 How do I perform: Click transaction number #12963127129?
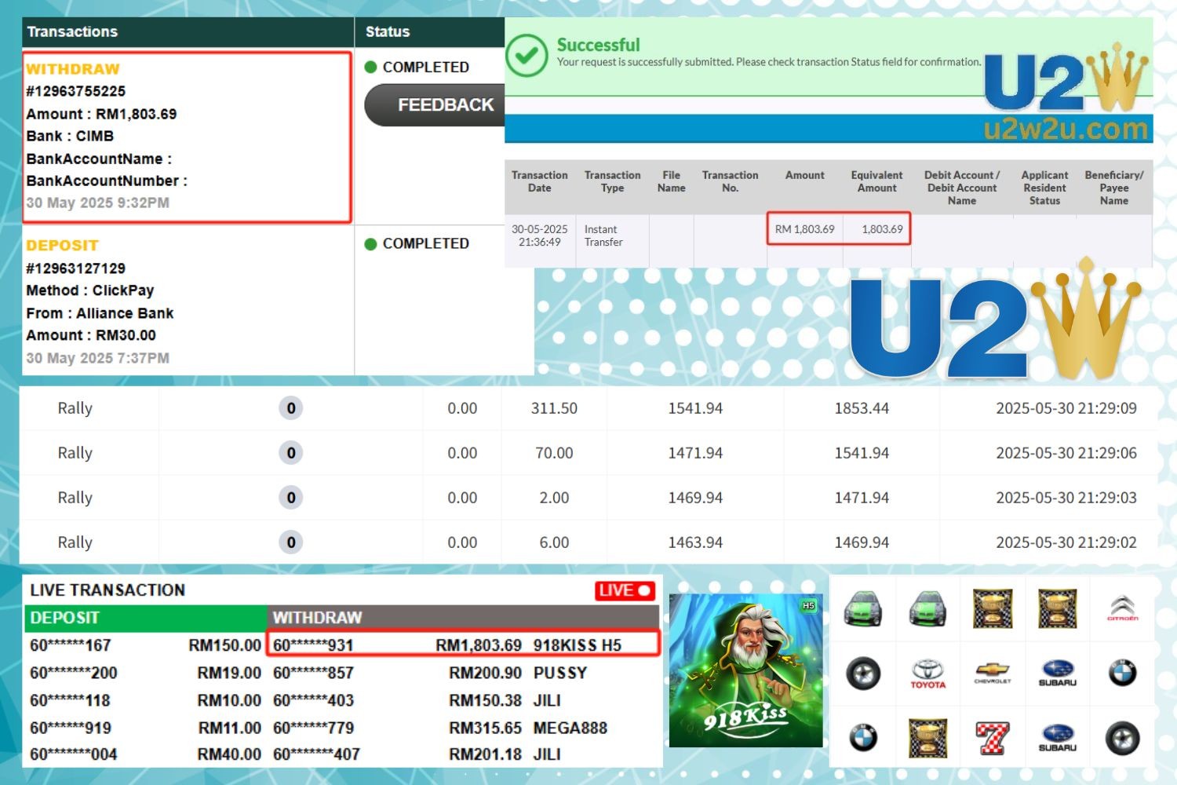coord(75,268)
